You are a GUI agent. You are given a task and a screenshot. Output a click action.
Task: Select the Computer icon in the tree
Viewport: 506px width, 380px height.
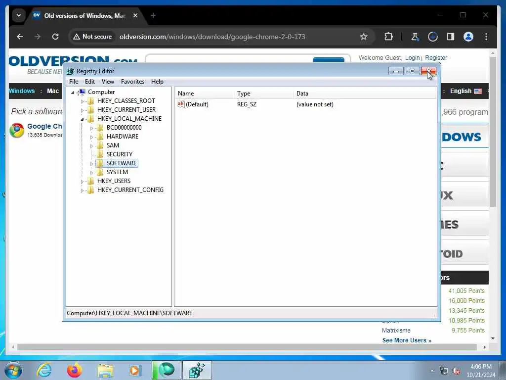pyautogui.click(x=82, y=92)
